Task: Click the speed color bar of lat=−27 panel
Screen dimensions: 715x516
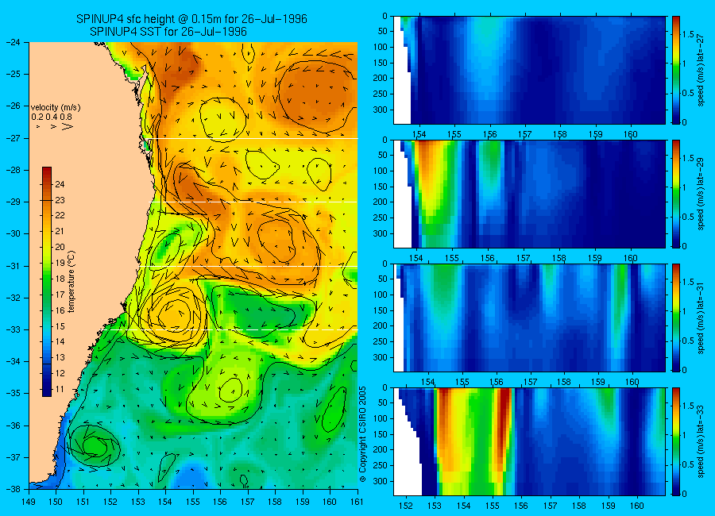Action: (675, 70)
